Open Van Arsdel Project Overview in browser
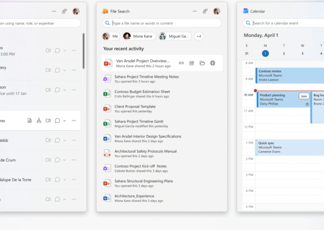324x230 pixels. pyautogui.click(x=213, y=63)
